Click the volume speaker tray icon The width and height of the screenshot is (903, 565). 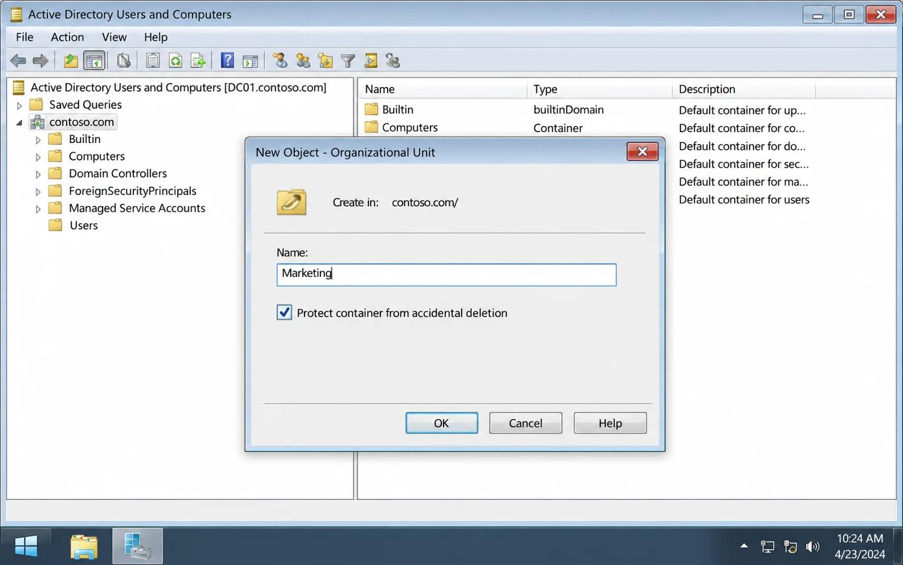click(x=812, y=547)
